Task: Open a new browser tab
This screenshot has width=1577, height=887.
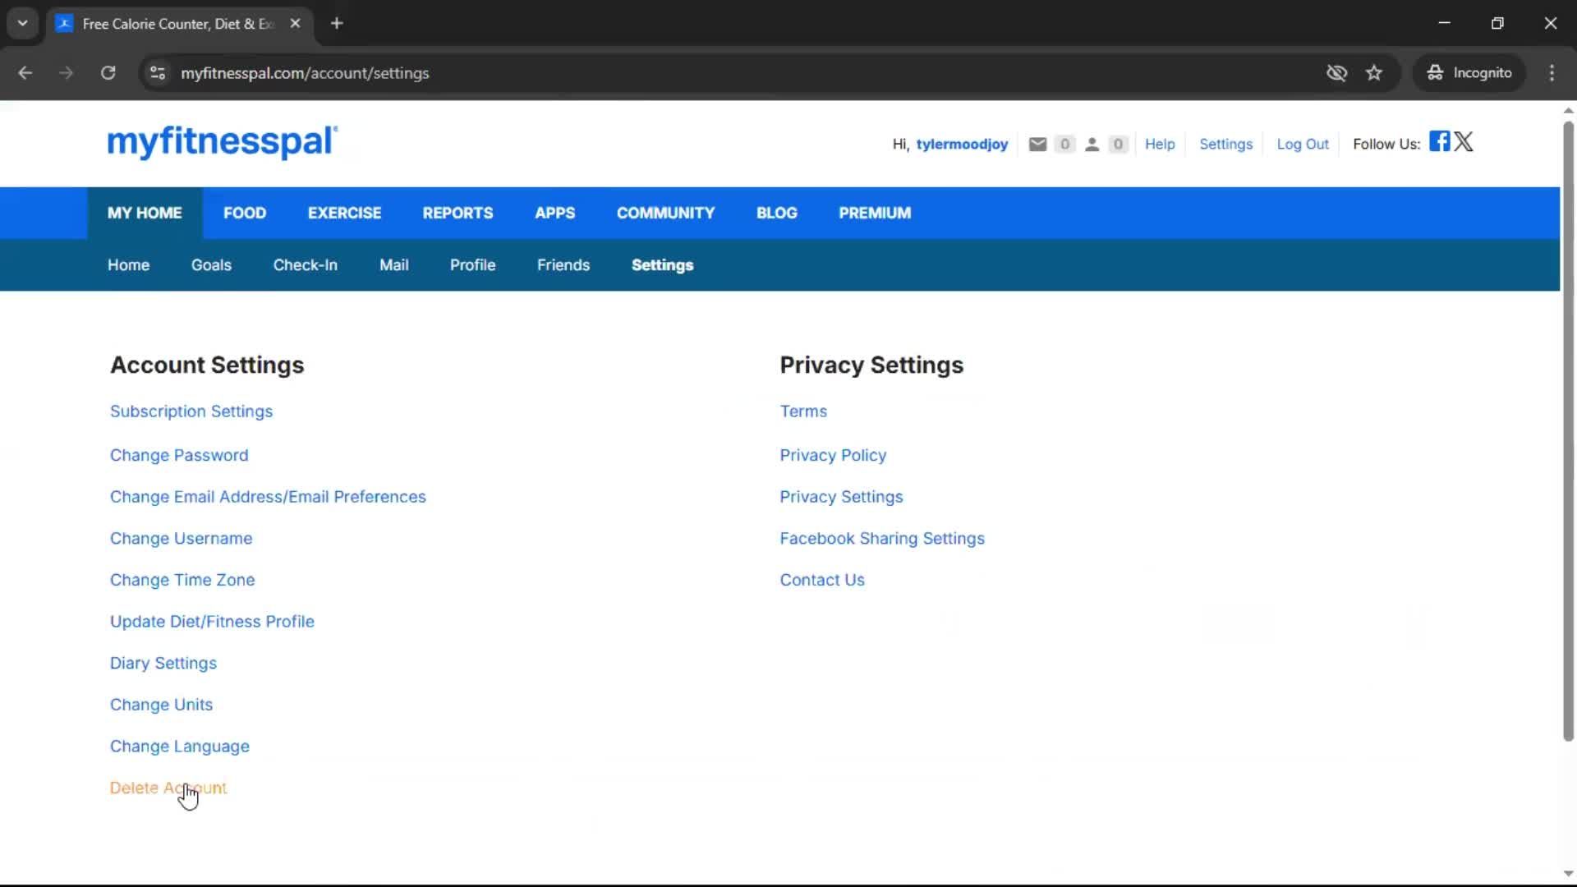Action: pos(337,23)
